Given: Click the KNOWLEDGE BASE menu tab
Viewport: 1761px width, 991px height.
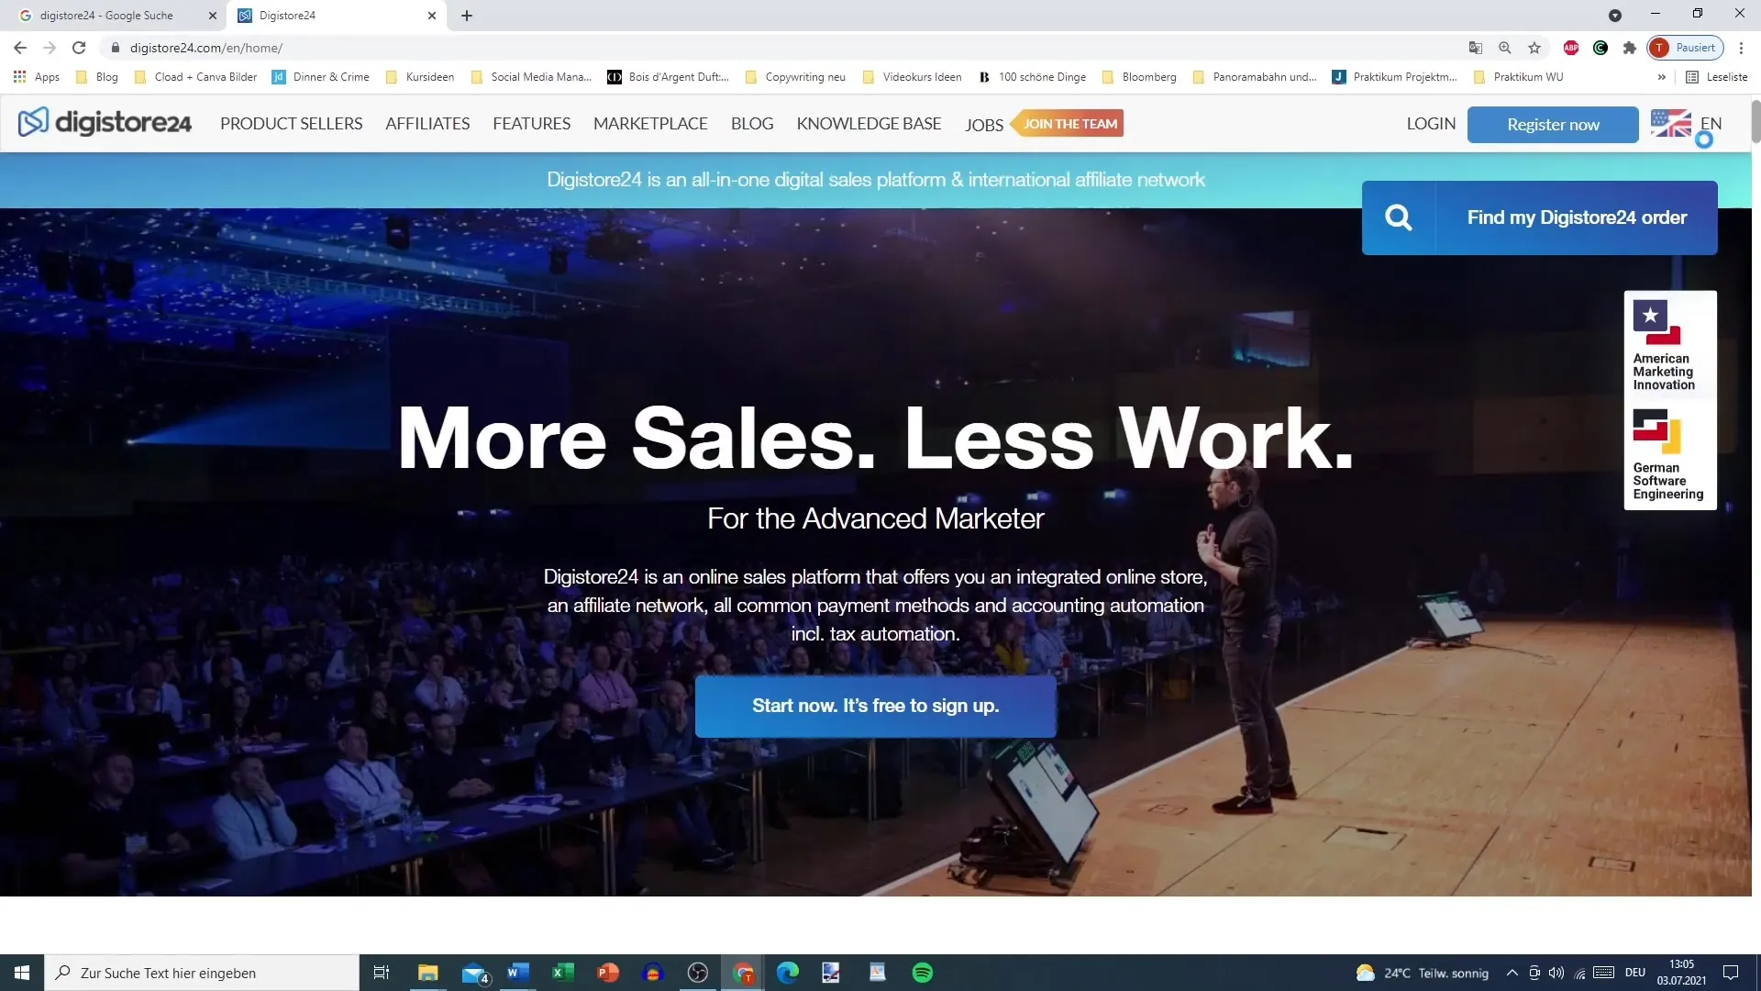Looking at the screenshot, I should (869, 124).
